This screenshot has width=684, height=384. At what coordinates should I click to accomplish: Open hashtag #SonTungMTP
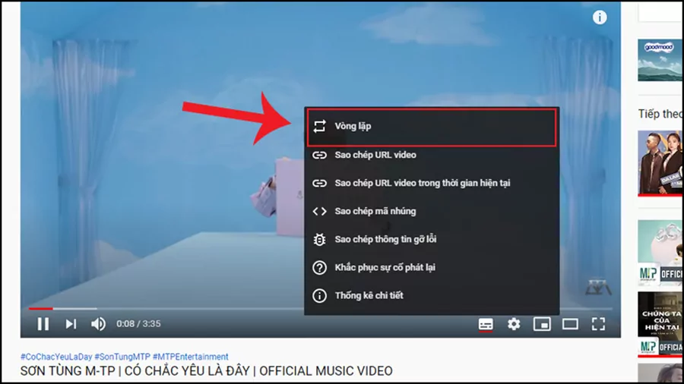(122, 357)
